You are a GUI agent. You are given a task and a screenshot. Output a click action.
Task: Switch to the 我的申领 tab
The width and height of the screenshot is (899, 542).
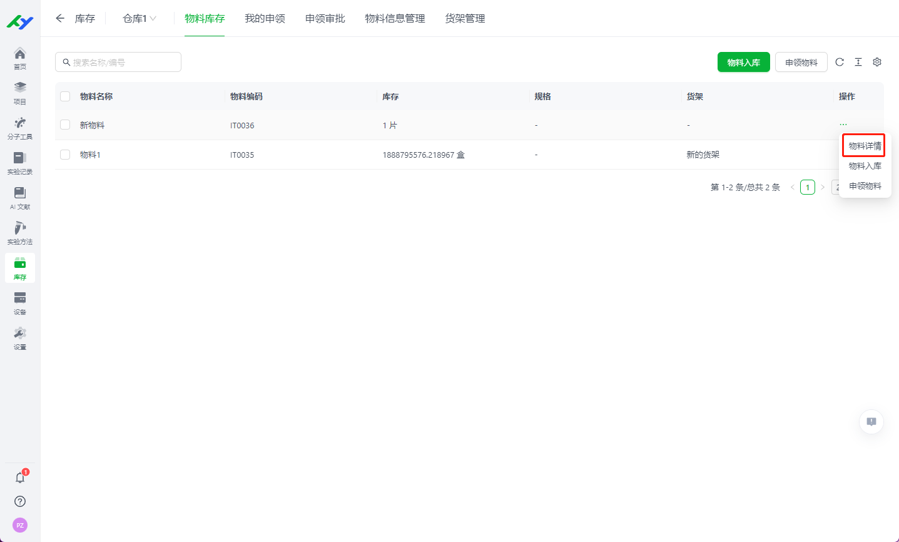[x=265, y=19]
